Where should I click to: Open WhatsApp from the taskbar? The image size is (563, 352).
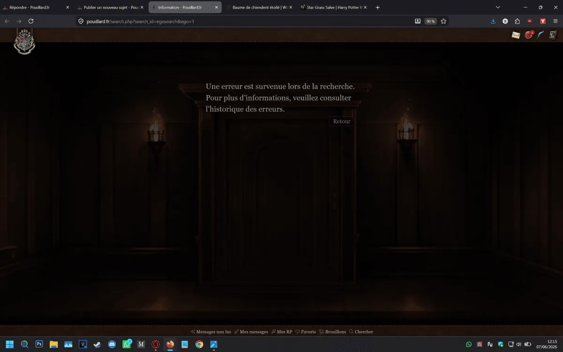[127, 344]
